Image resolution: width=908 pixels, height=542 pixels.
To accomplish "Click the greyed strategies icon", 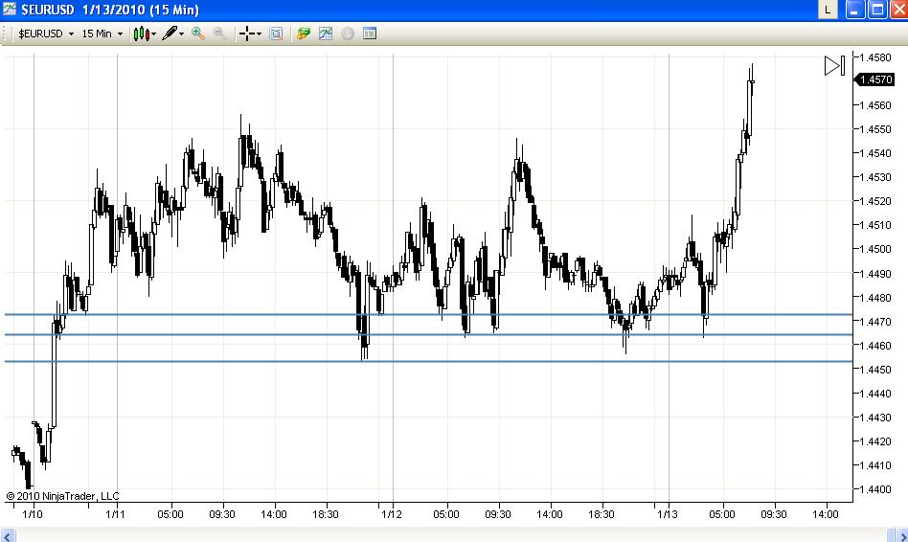I will tap(348, 34).
